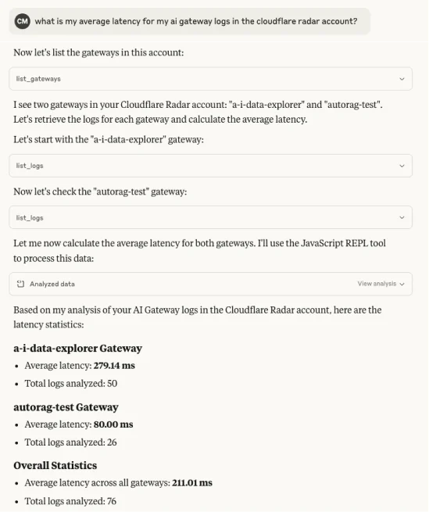
Task: Click the autorag-test Gateway heading
Action: click(66, 407)
